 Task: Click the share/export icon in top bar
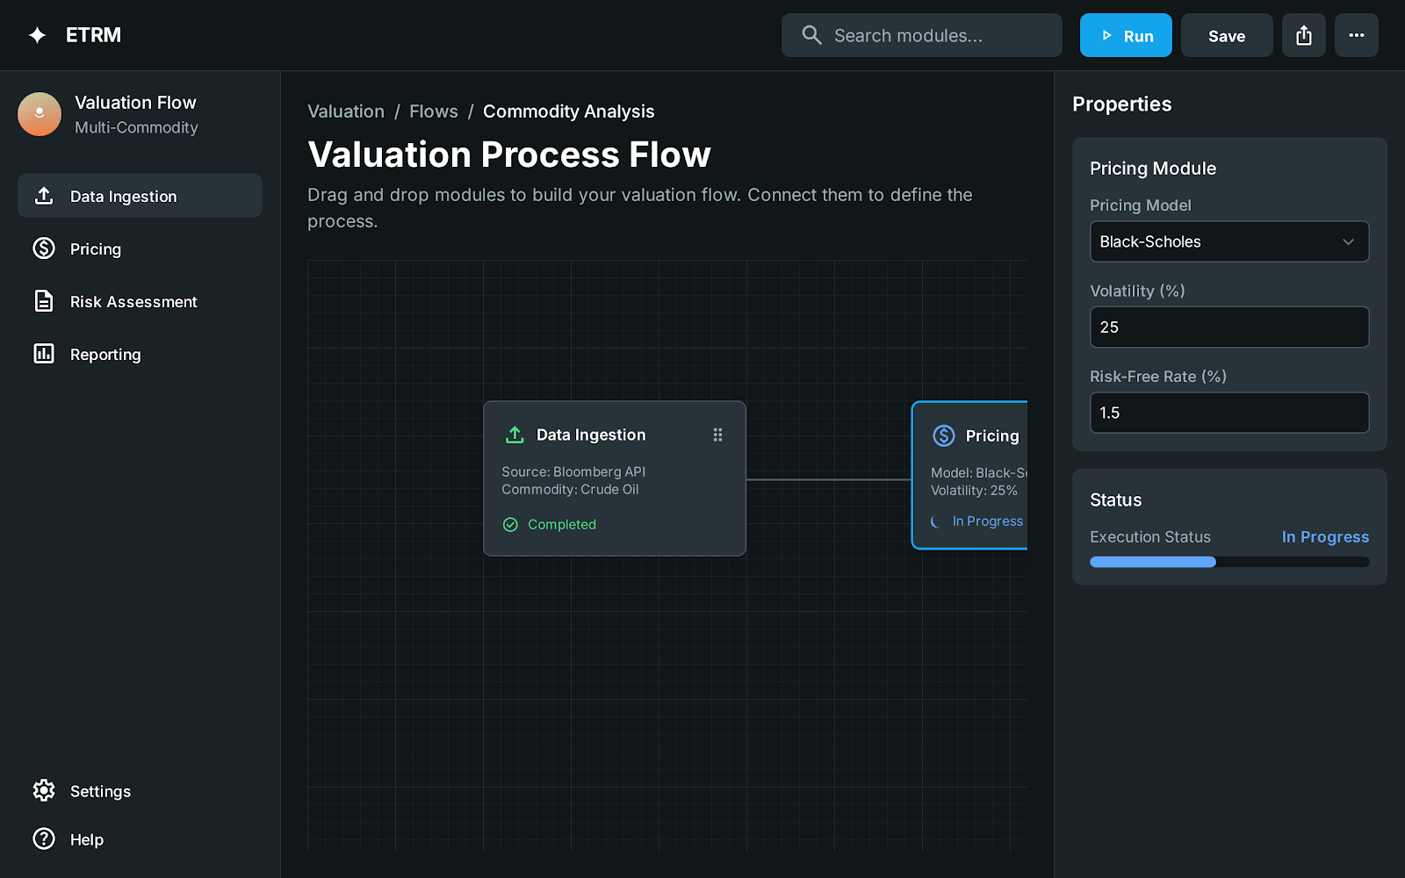[1303, 35]
